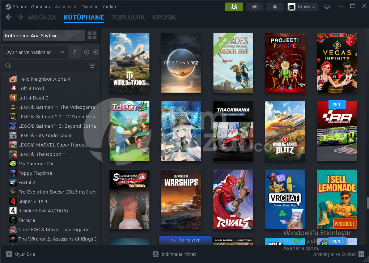Viewport: 369px width, 263px height.
Task: Expand Oyunlar ve Yazılımlar dropdown
Action: [x=35, y=52]
